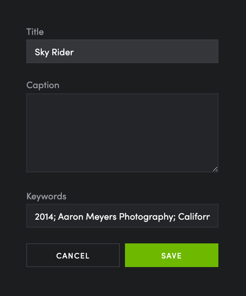This screenshot has height=296, width=246.
Task: Click the '2014;' keyword text
Action: pos(45,217)
